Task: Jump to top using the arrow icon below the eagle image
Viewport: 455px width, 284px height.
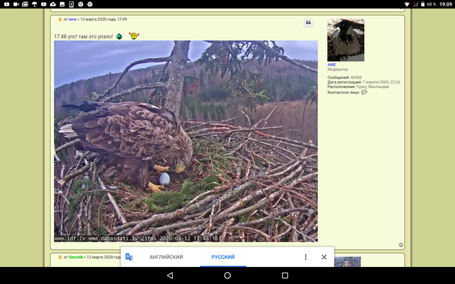Action: click(401, 245)
